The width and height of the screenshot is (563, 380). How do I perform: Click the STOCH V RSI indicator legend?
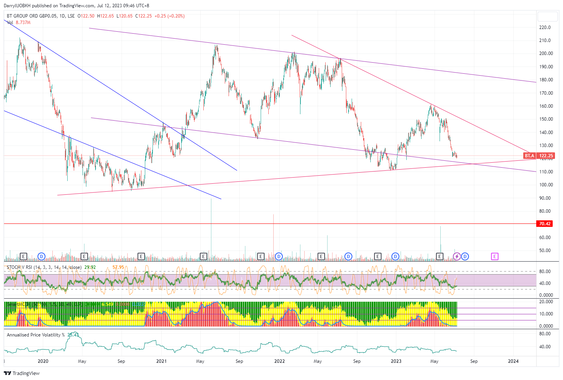pyautogui.click(x=44, y=267)
